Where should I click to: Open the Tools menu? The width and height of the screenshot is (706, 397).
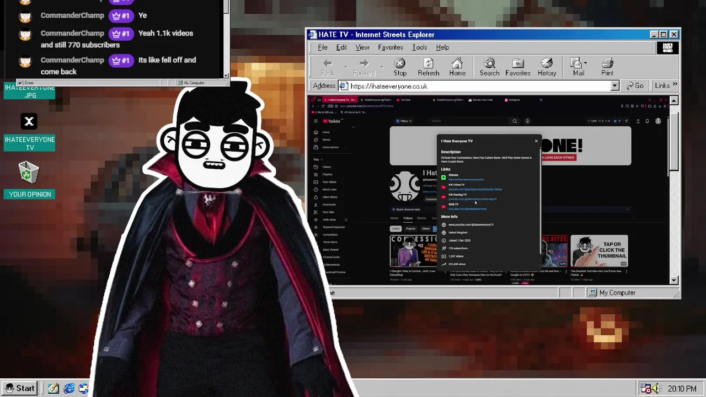pos(419,47)
